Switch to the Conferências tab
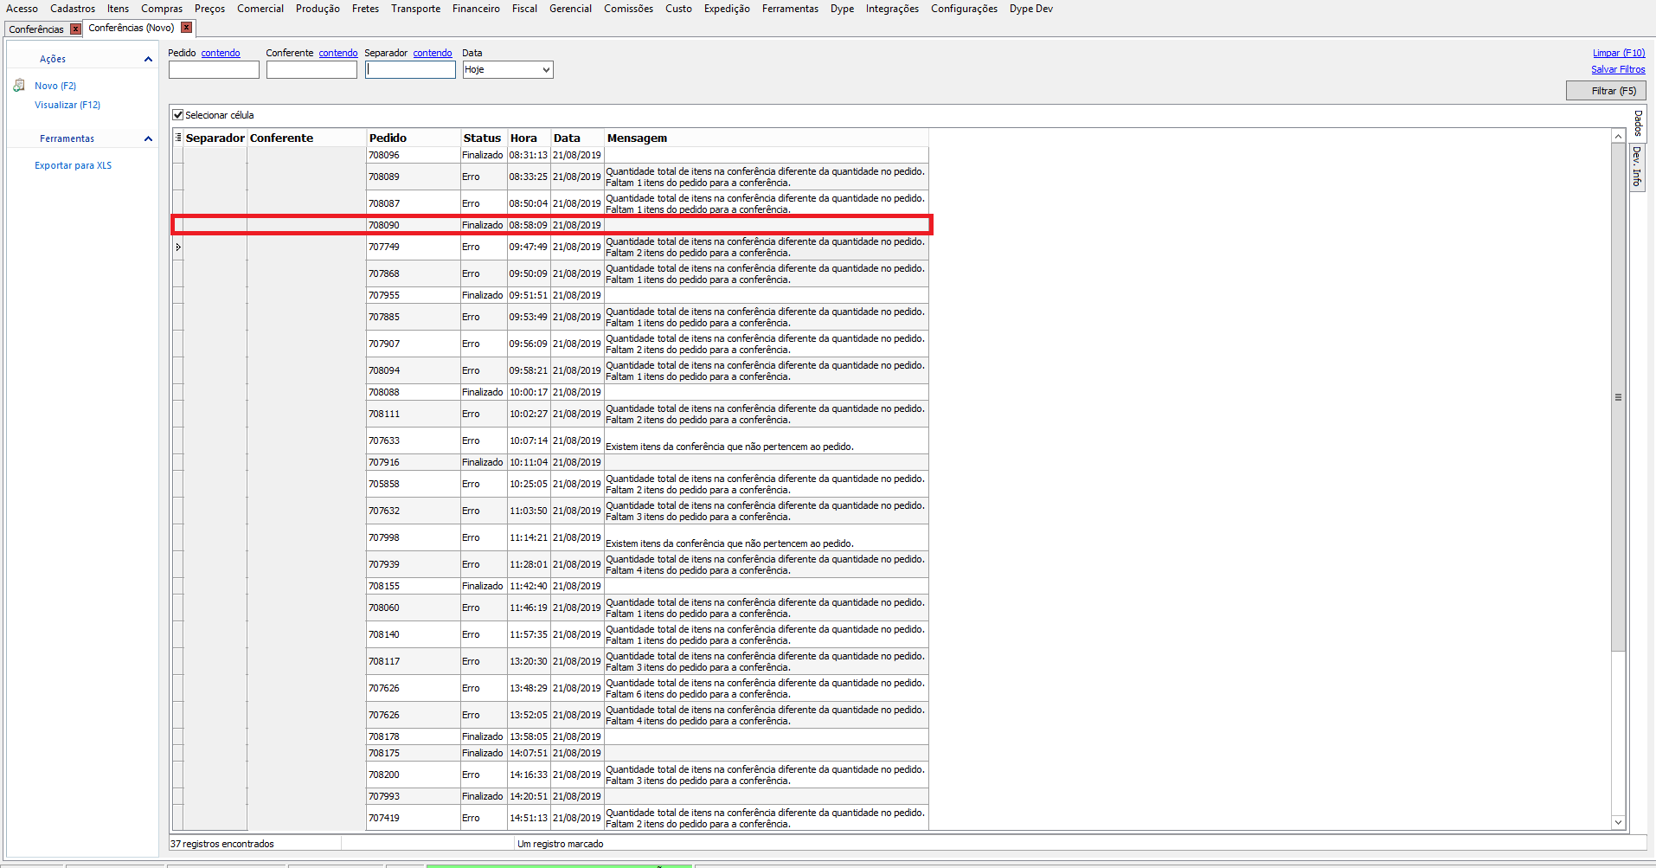1656x868 pixels. (36, 29)
